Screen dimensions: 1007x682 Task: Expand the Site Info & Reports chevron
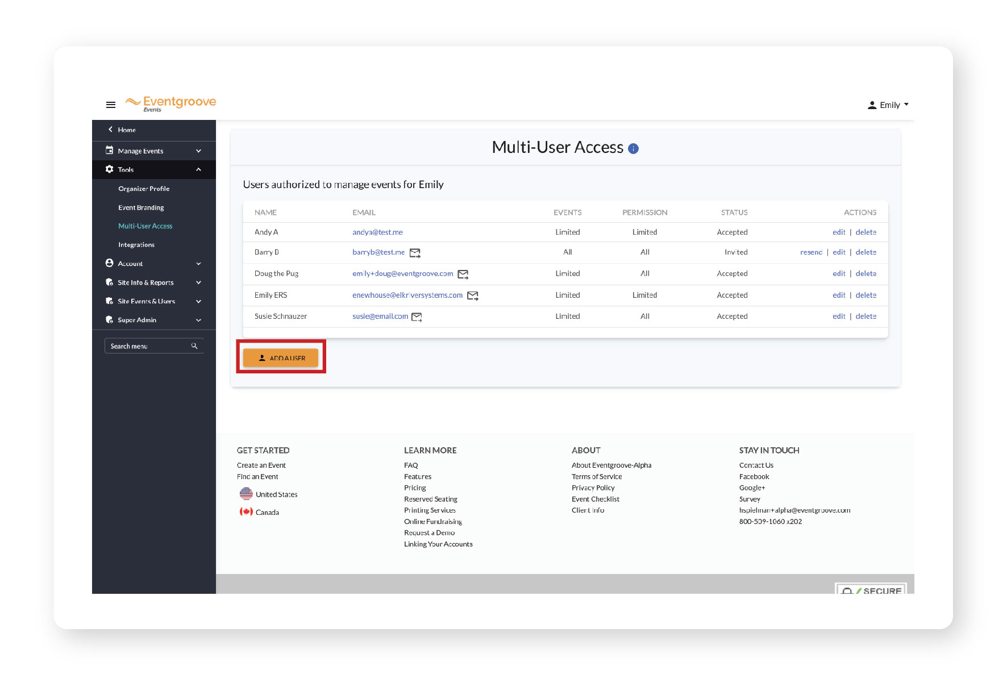(x=198, y=282)
